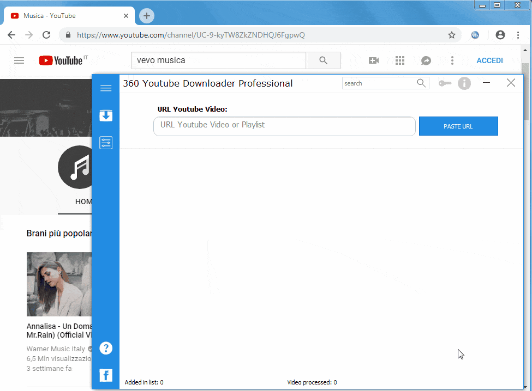Image resolution: width=532 pixels, height=391 pixels.
Task: Reload the YouTube page in Chrome
Action: point(46,35)
